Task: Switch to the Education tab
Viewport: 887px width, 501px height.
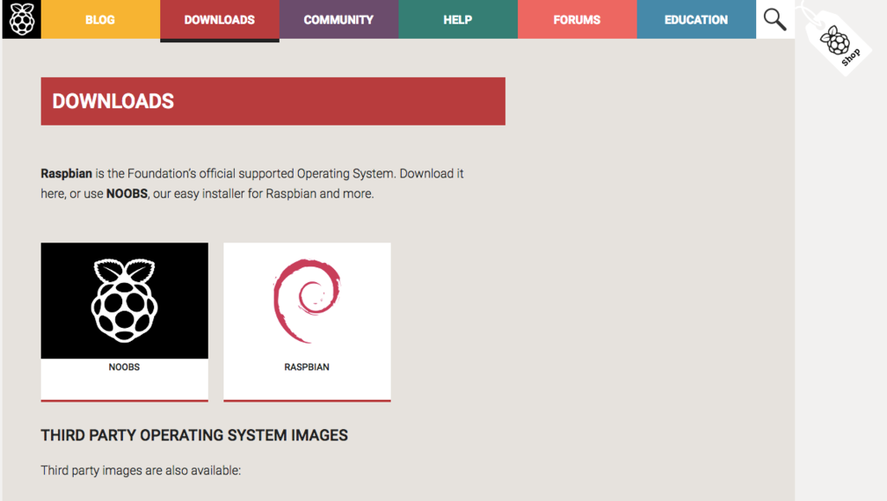Action: [696, 20]
